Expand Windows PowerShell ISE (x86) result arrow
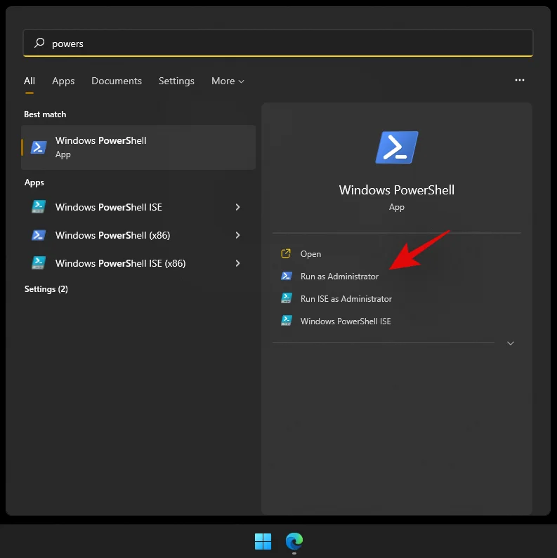557x558 pixels. (x=237, y=263)
